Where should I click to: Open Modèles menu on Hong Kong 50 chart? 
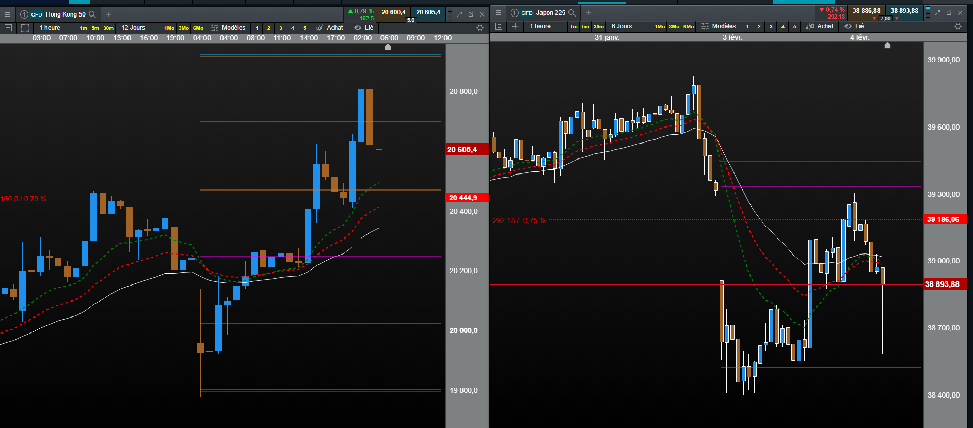(x=228, y=28)
